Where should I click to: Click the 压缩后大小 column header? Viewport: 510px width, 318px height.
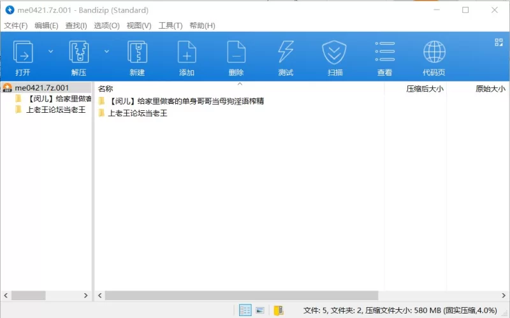point(425,89)
